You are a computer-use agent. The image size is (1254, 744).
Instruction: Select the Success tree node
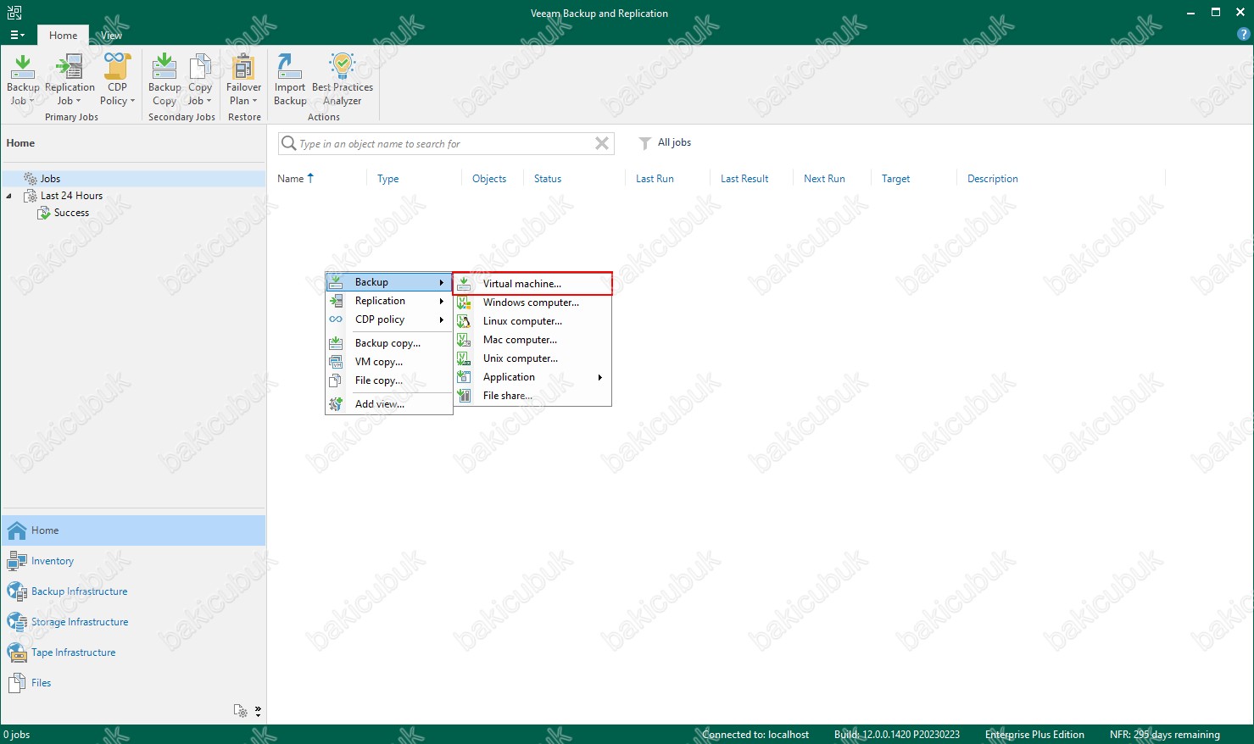point(71,213)
